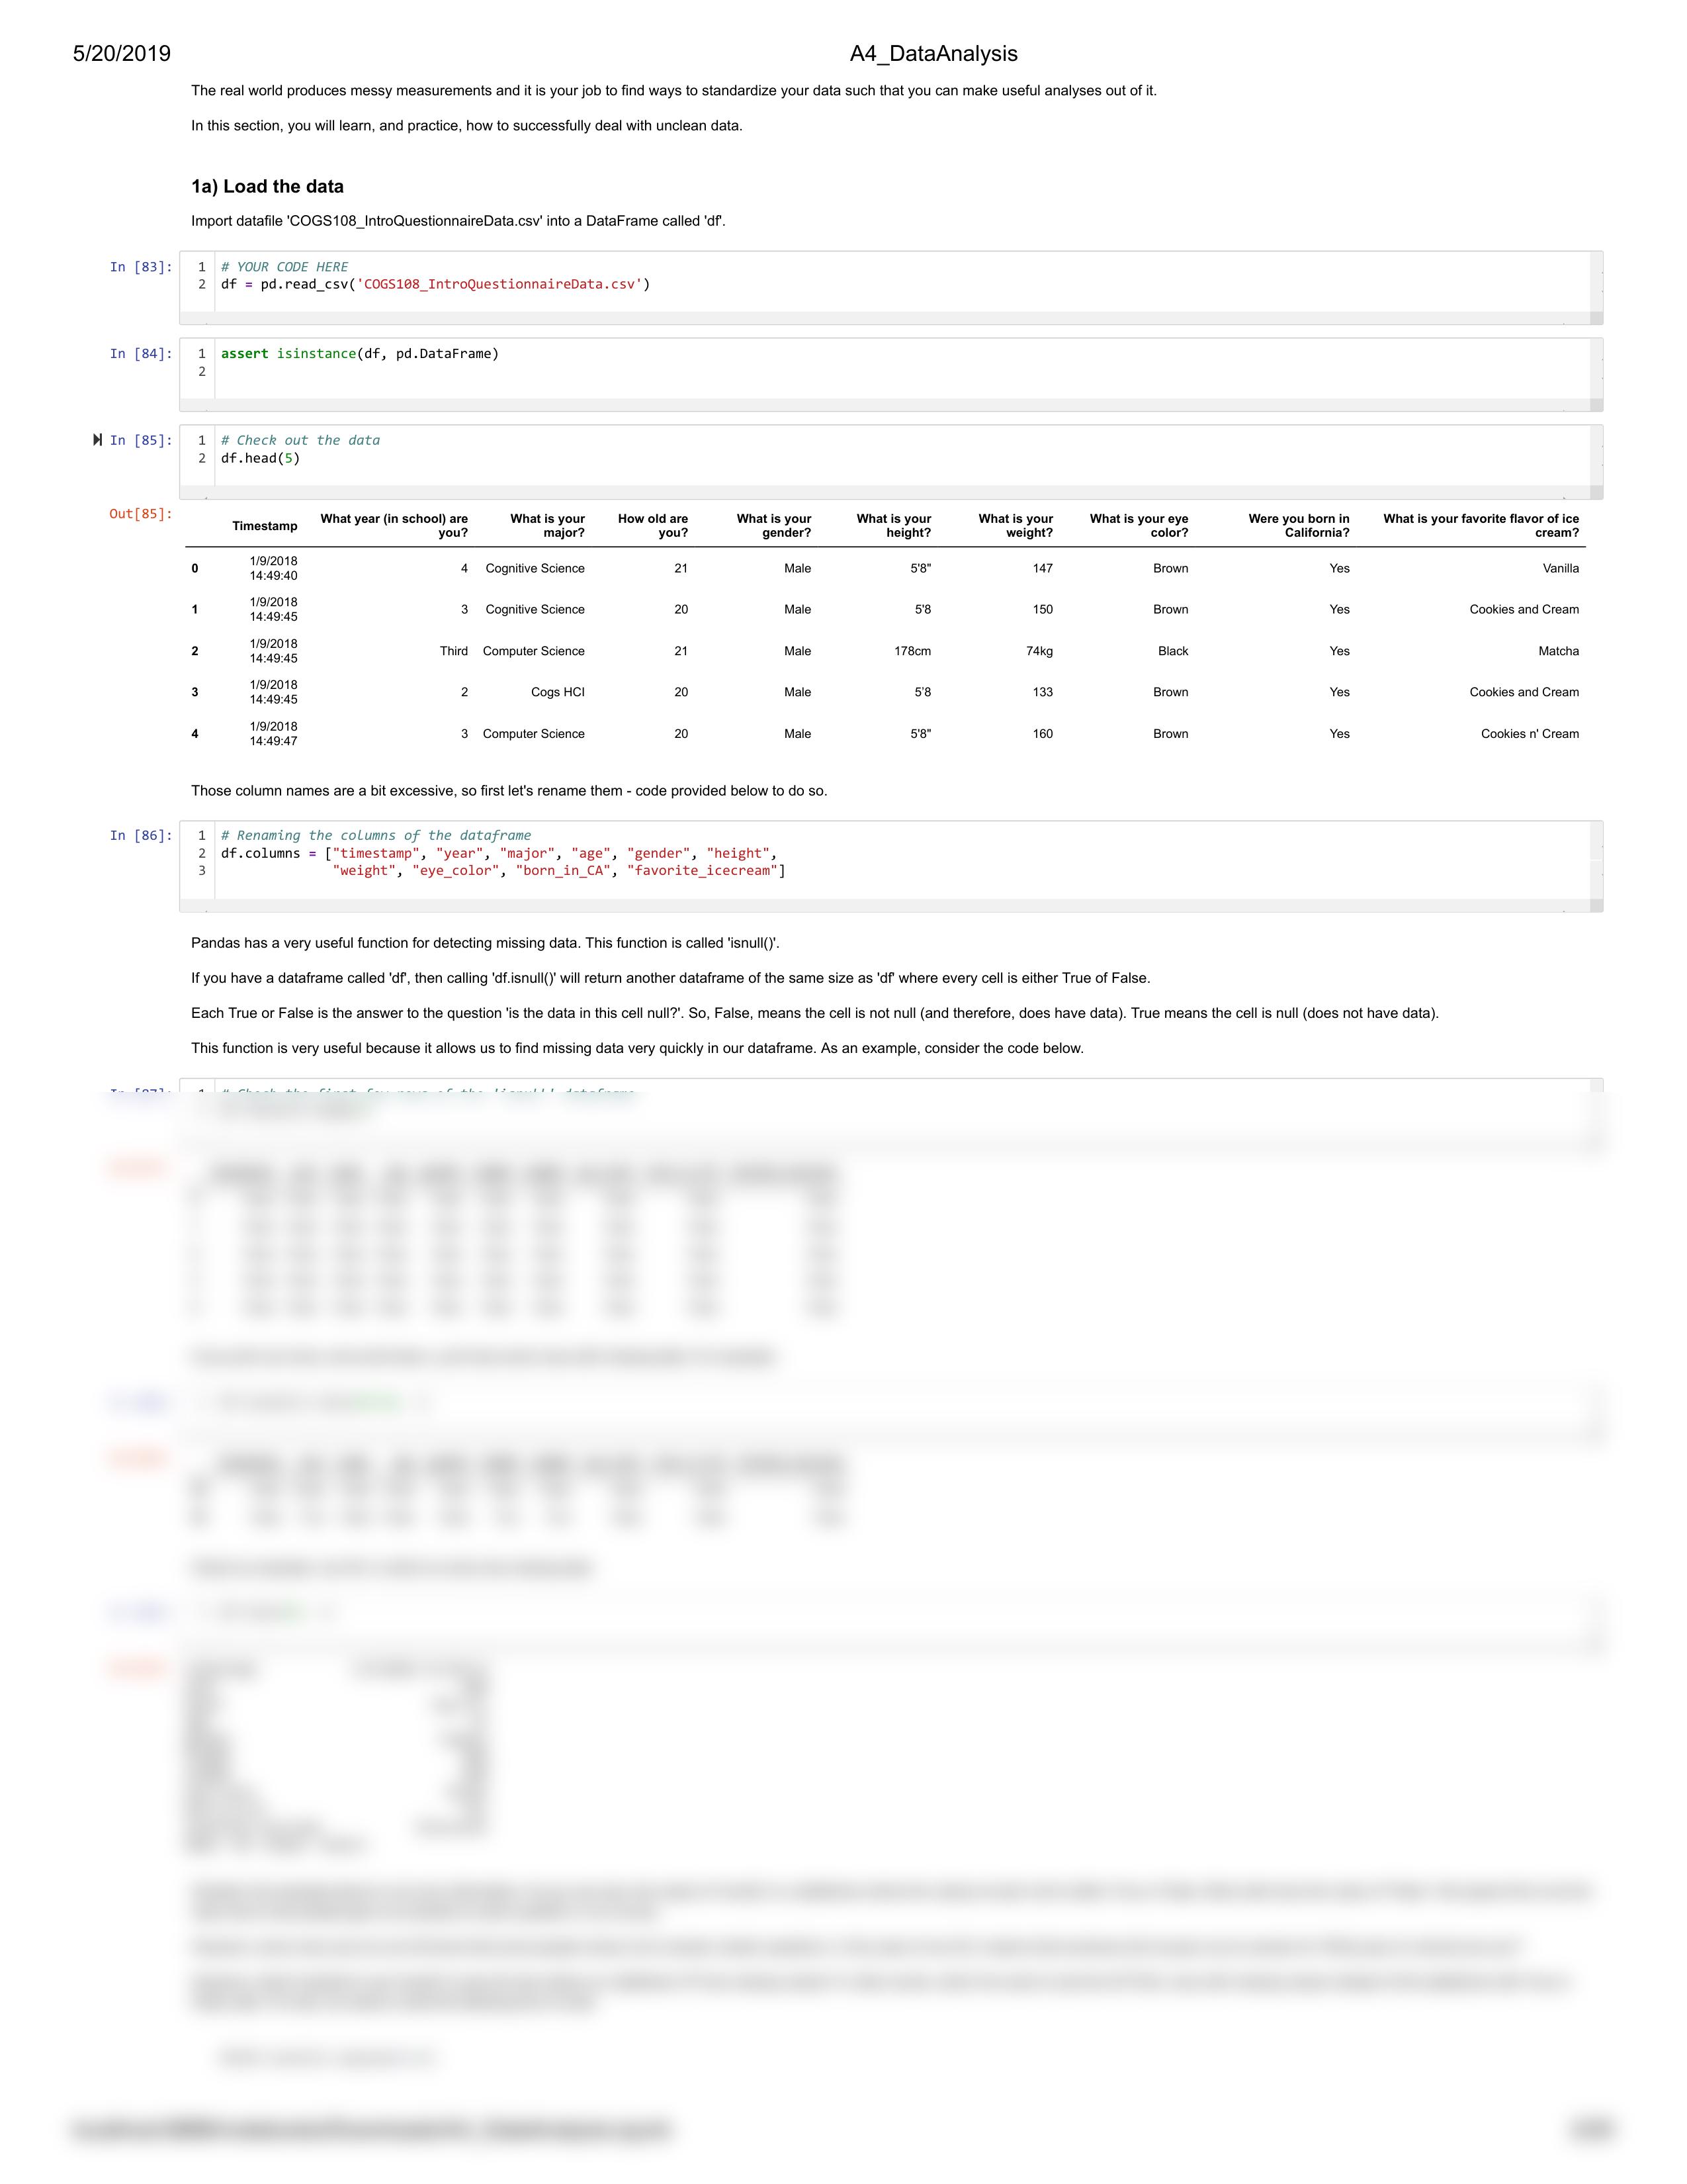1687x2184 pixels.
Task: Click the 'What is your weight?' column header
Action: pos(1016,526)
